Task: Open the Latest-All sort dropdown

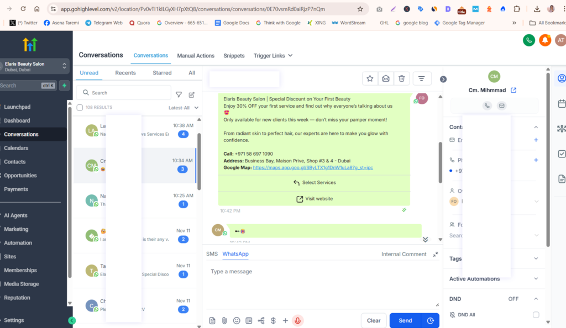Action: tap(184, 108)
